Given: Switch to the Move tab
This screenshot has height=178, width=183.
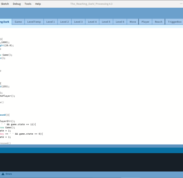Looking at the screenshot, I should (133, 22).
